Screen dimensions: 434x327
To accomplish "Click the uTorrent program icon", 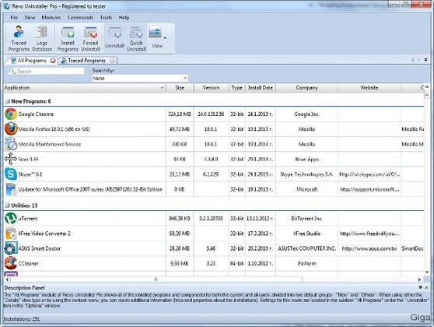I will 11,218.
